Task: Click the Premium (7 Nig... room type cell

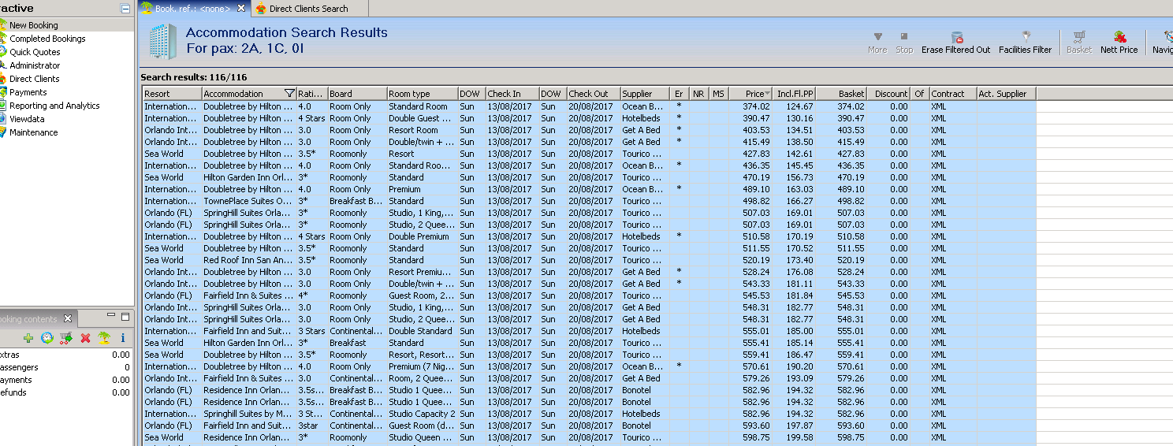Action: pyautogui.click(x=422, y=366)
